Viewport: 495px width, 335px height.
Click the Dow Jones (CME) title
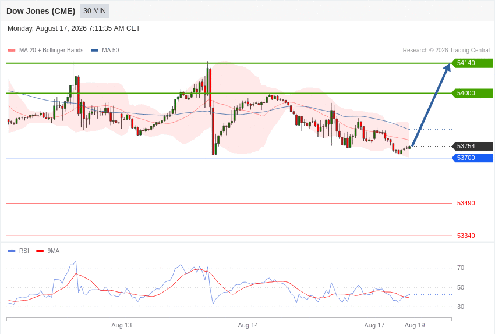click(x=41, y=11)
